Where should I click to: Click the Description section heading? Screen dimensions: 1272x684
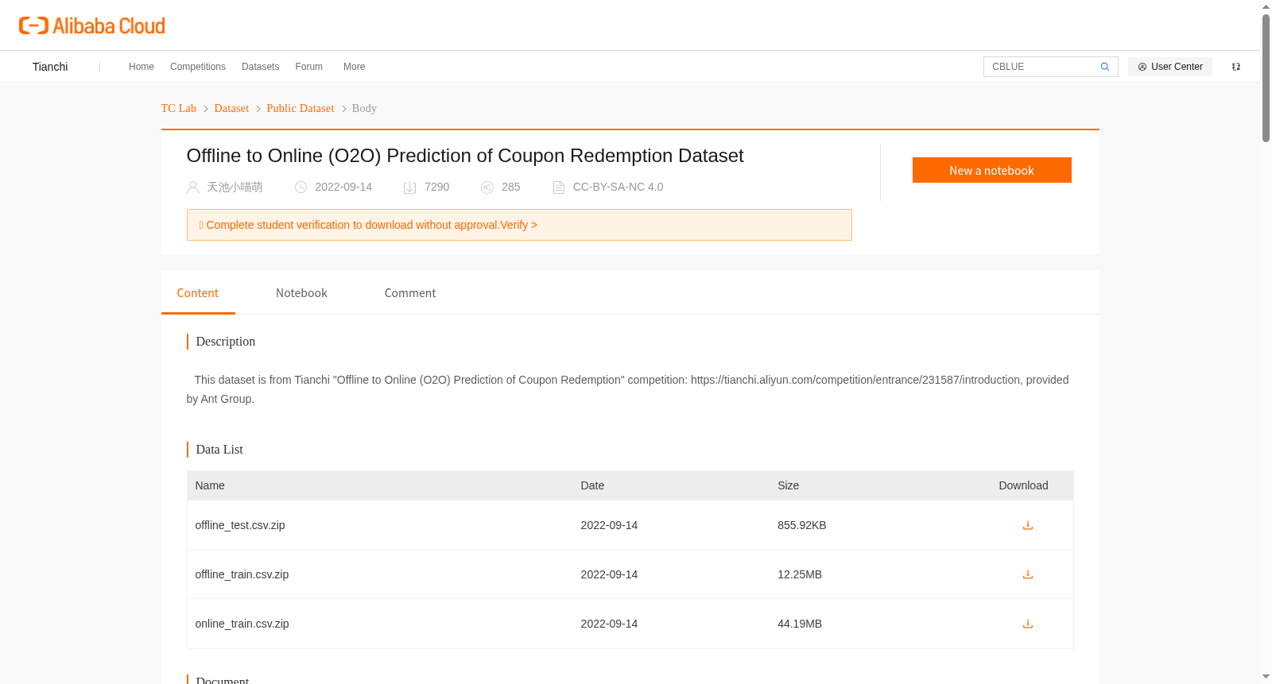226,342
